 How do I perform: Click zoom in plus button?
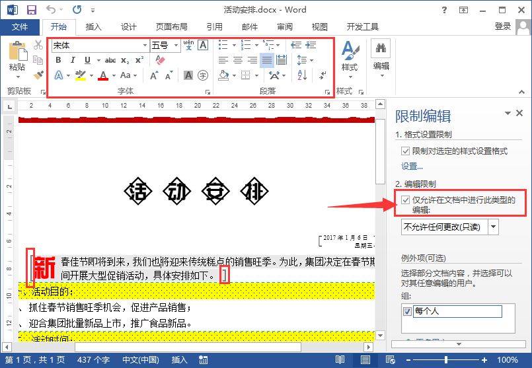coord(484,360)
